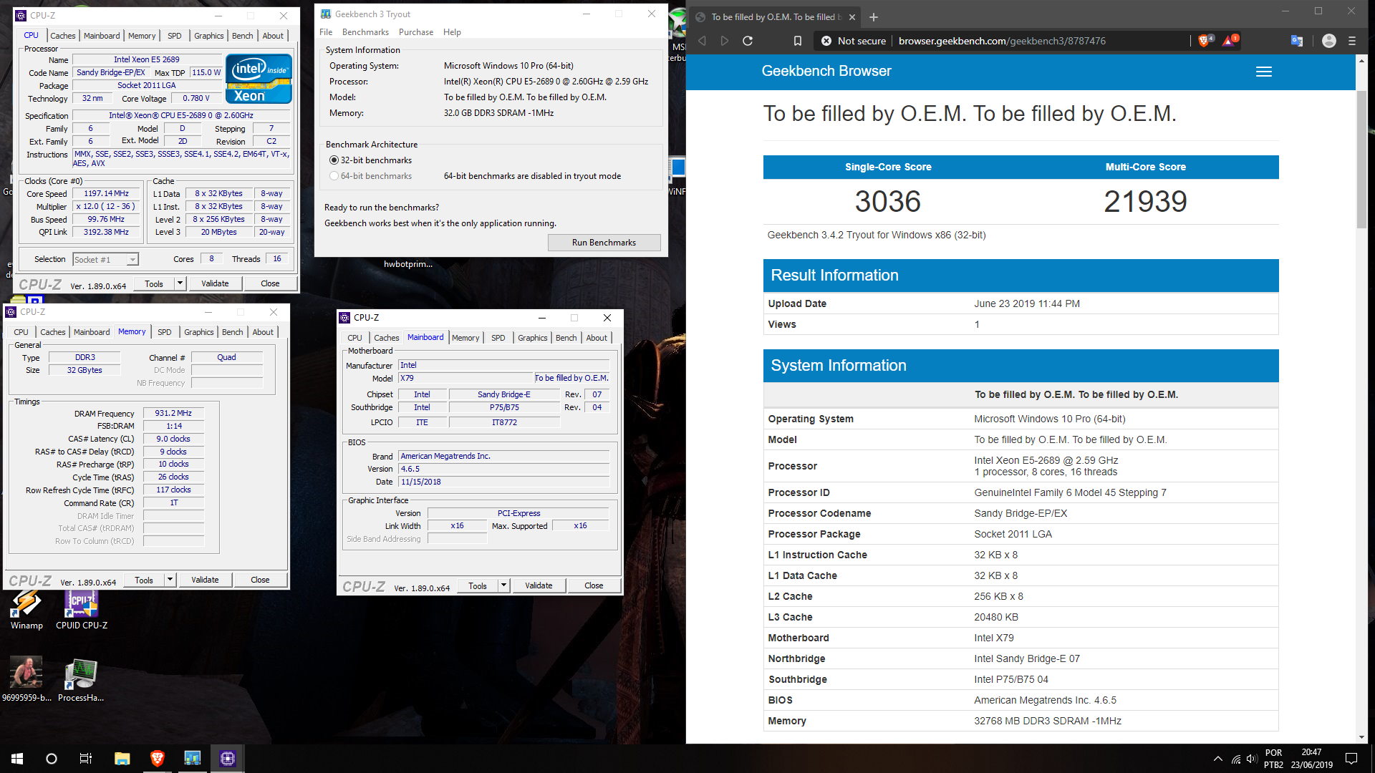Click the POR PTB2 language indicator

(1273, 759)
